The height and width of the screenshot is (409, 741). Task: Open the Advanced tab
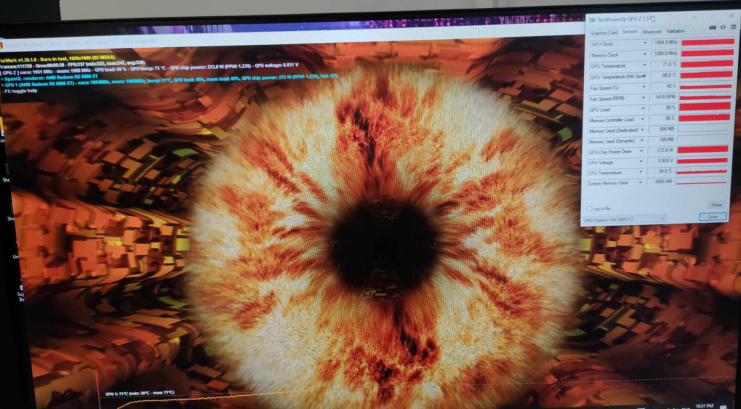click(x=651, y=32)
